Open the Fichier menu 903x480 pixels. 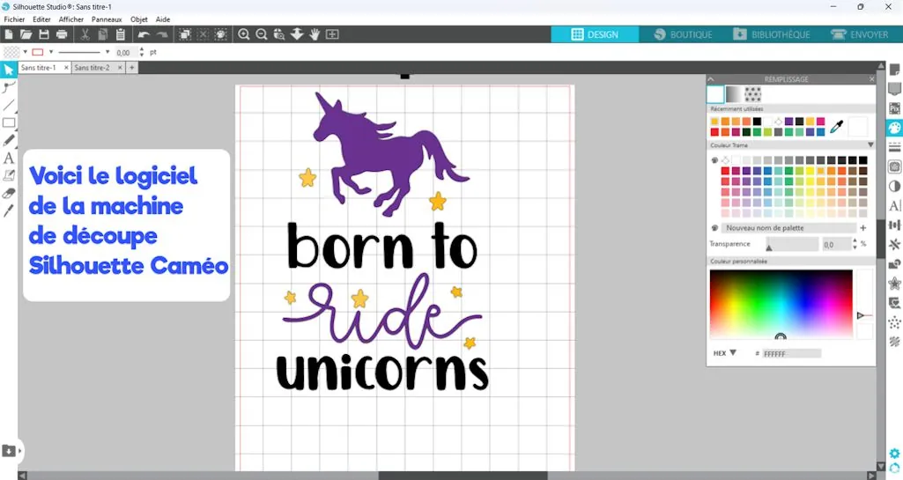coord(14,19)
